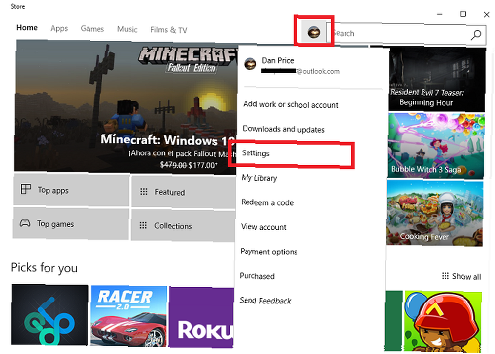Screen dimensions: 495x354
Task: Click the Show all link
Action: click(x=461, y=276)
